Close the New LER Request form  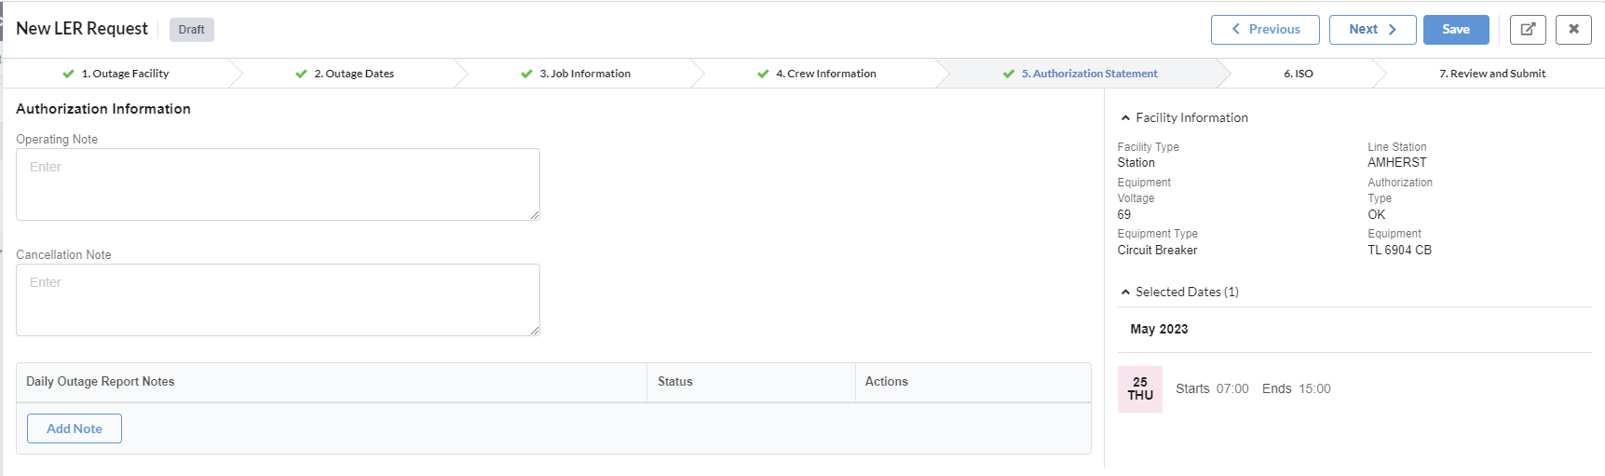[x=1573, y=30]
